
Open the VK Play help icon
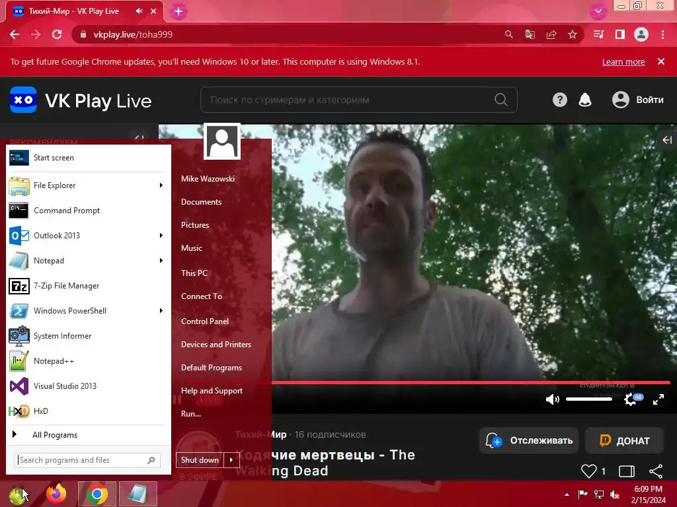coord(559,100)
